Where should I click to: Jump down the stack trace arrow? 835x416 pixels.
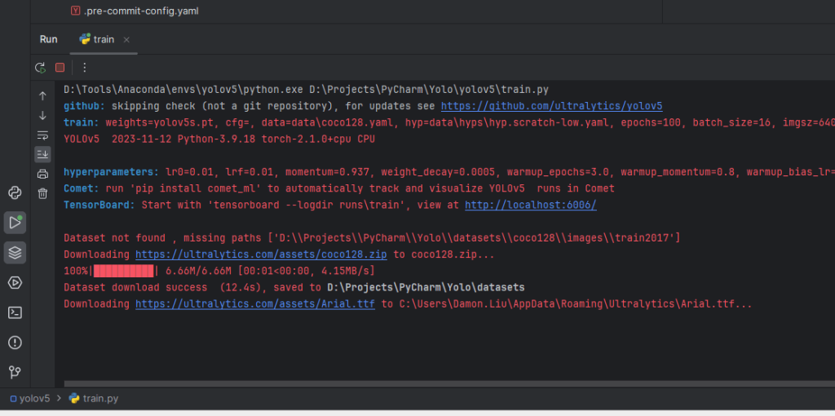(x=42, y=115)
